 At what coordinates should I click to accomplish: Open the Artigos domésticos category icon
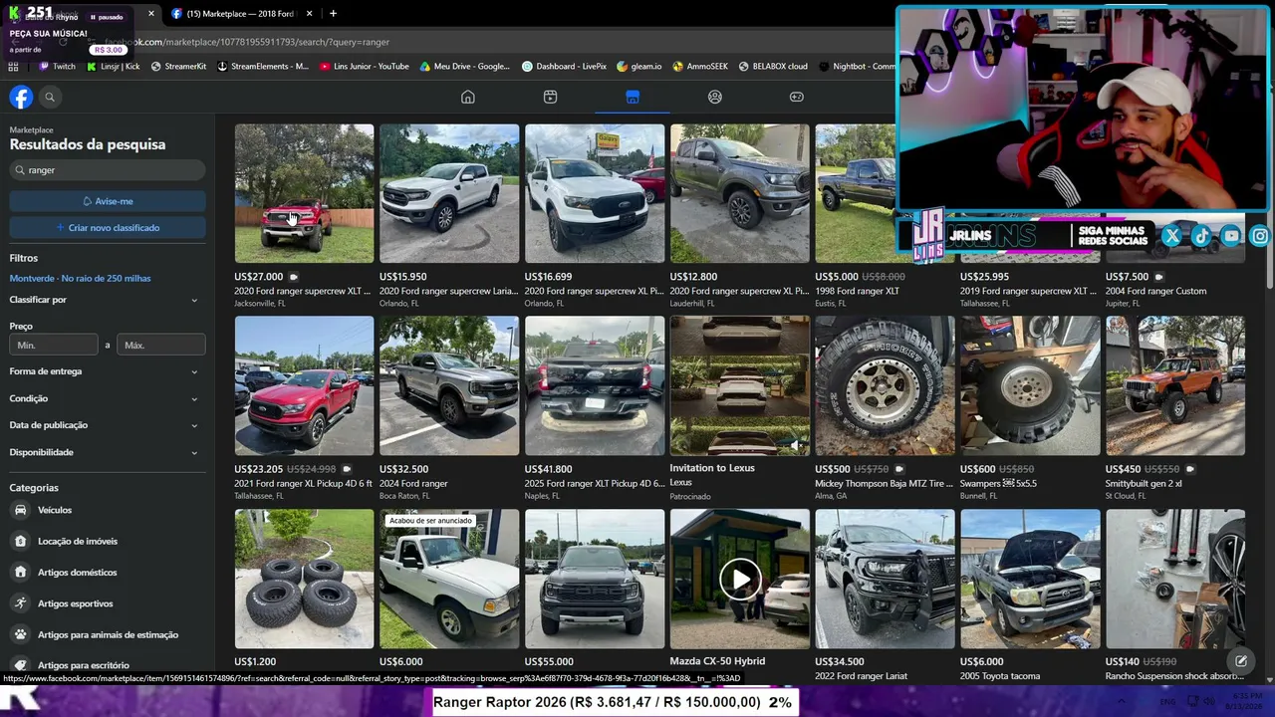(20, 572)
